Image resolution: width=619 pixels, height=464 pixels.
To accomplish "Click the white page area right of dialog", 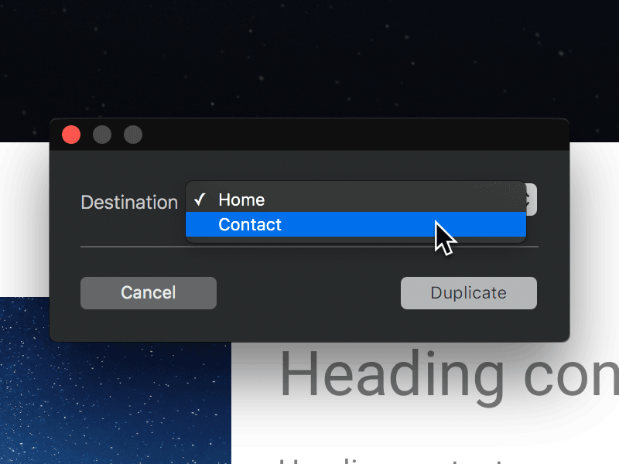I will coord(594,237).
